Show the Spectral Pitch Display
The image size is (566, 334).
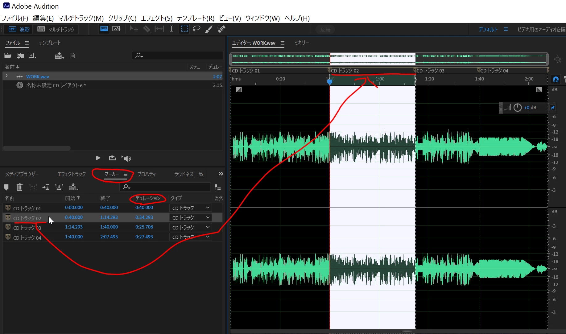[116, 29]
